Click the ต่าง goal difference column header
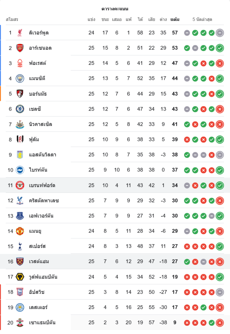The width and height of the screenshot is (230, 334). coord(163,19)
